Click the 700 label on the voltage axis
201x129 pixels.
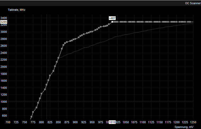pos(8,122)
